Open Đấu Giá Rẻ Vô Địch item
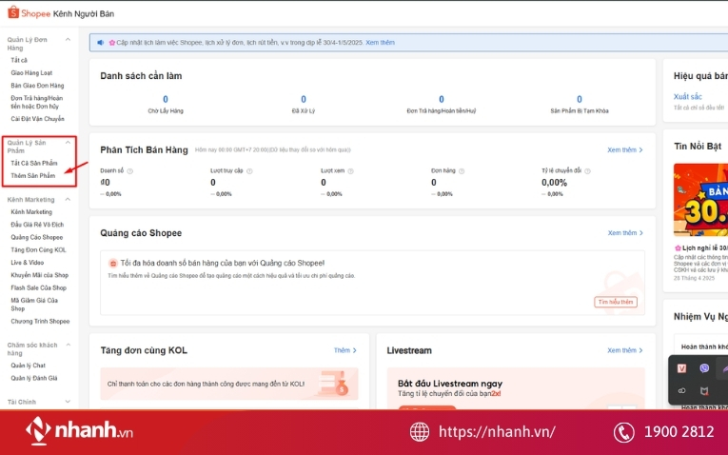Viewport: 728px width, 455px height. point(37,225)
